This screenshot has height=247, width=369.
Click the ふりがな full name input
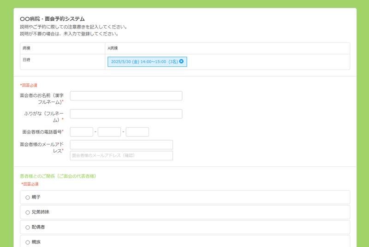[126, 114]
